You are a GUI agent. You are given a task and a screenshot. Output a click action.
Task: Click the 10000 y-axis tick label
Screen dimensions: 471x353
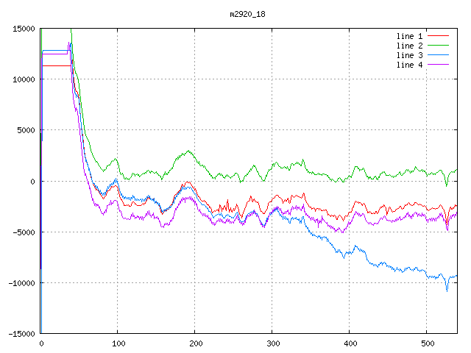pos(22,79)
